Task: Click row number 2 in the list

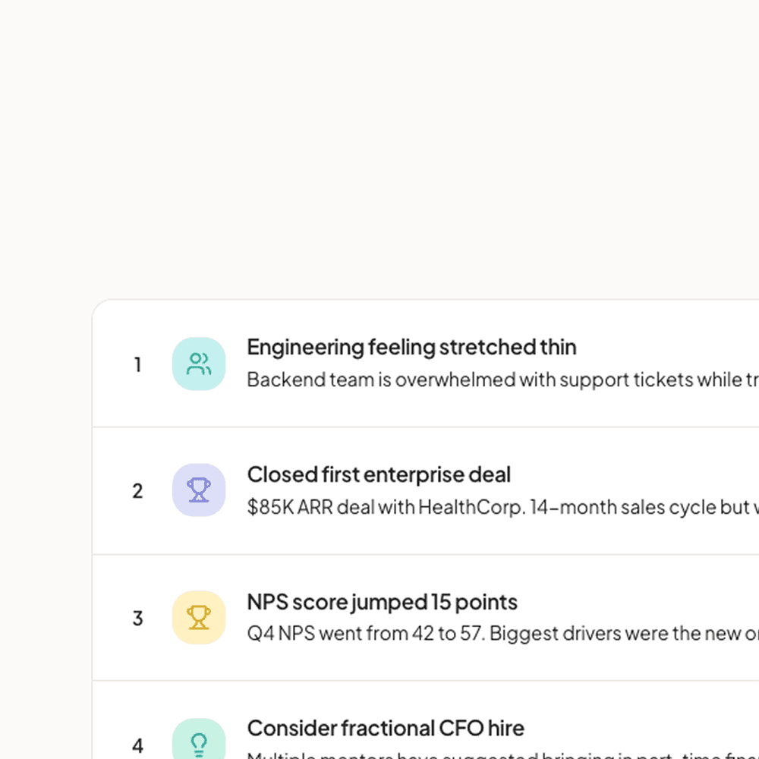Action: 137,491
